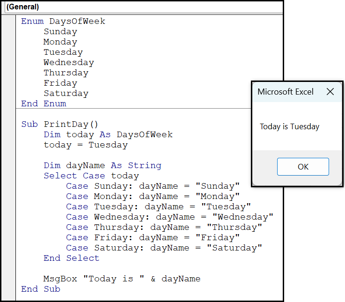This screenshot has height=302, width=345.
Task: Click the 'End Sub' line
Action: (41, 289)
